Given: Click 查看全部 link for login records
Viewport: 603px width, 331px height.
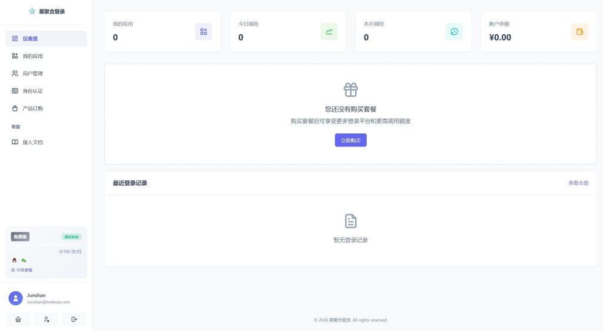Looking at the screenshot, I should coord(578,183).
